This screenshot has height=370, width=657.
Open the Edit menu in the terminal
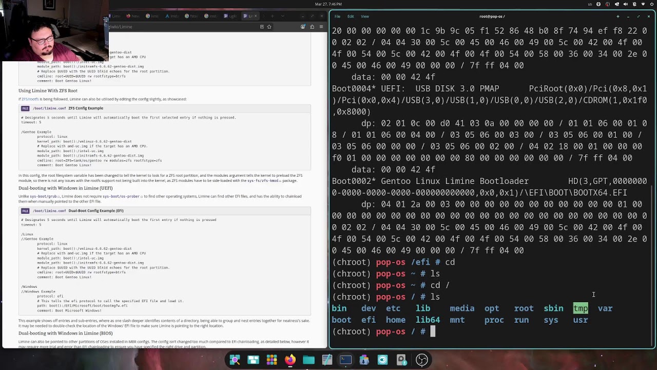pyautogui.click(x=351, y=16)
